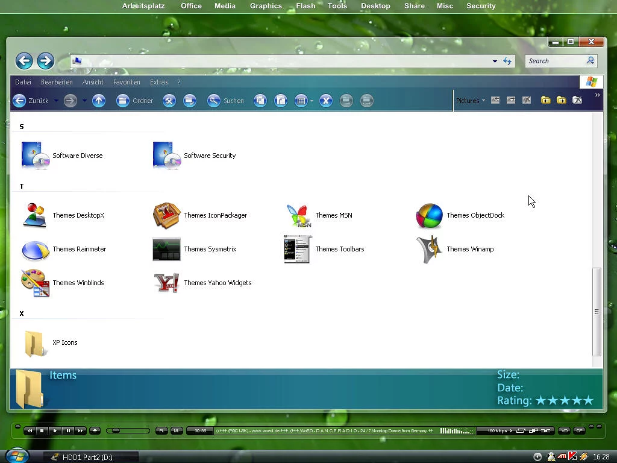Click the Up one level arrow button
Viewport: 617px width, 463px height.
point(99,101)
